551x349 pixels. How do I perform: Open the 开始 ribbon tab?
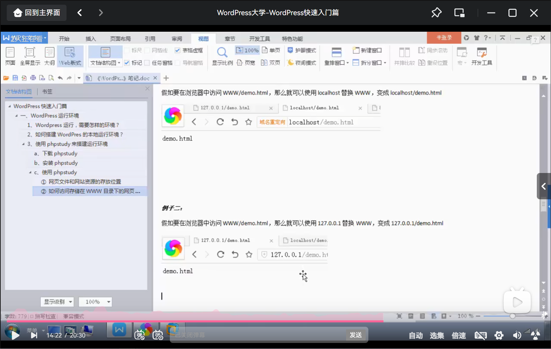click(x=64, y=39)
